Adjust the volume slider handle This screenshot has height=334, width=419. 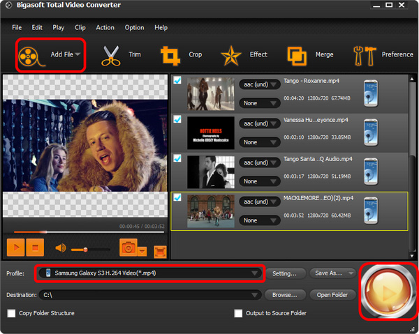[85, 250]
